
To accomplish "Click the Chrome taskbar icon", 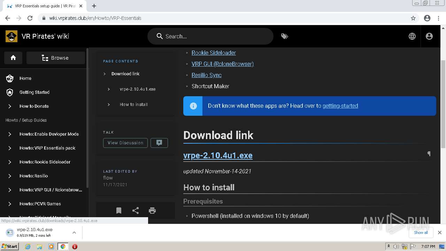I will point(63,246).
